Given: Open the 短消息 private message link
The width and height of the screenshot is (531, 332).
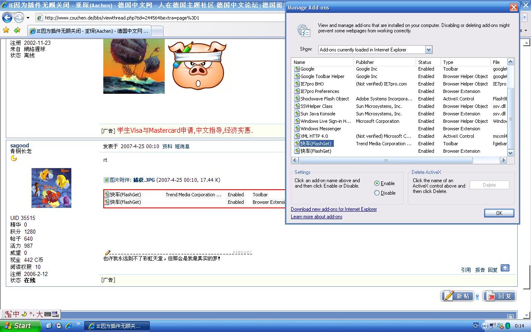Looking at the screenshot, I should (182, 146).
